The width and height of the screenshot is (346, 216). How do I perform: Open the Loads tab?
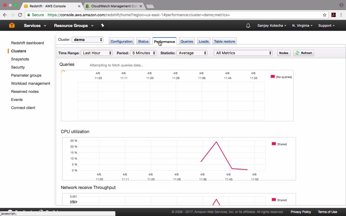coord(204,41)
